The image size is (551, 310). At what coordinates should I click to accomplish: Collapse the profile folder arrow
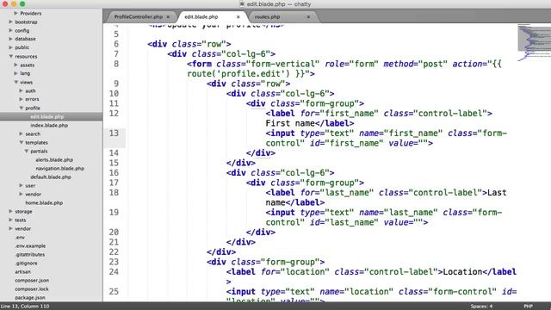point(21,108)
